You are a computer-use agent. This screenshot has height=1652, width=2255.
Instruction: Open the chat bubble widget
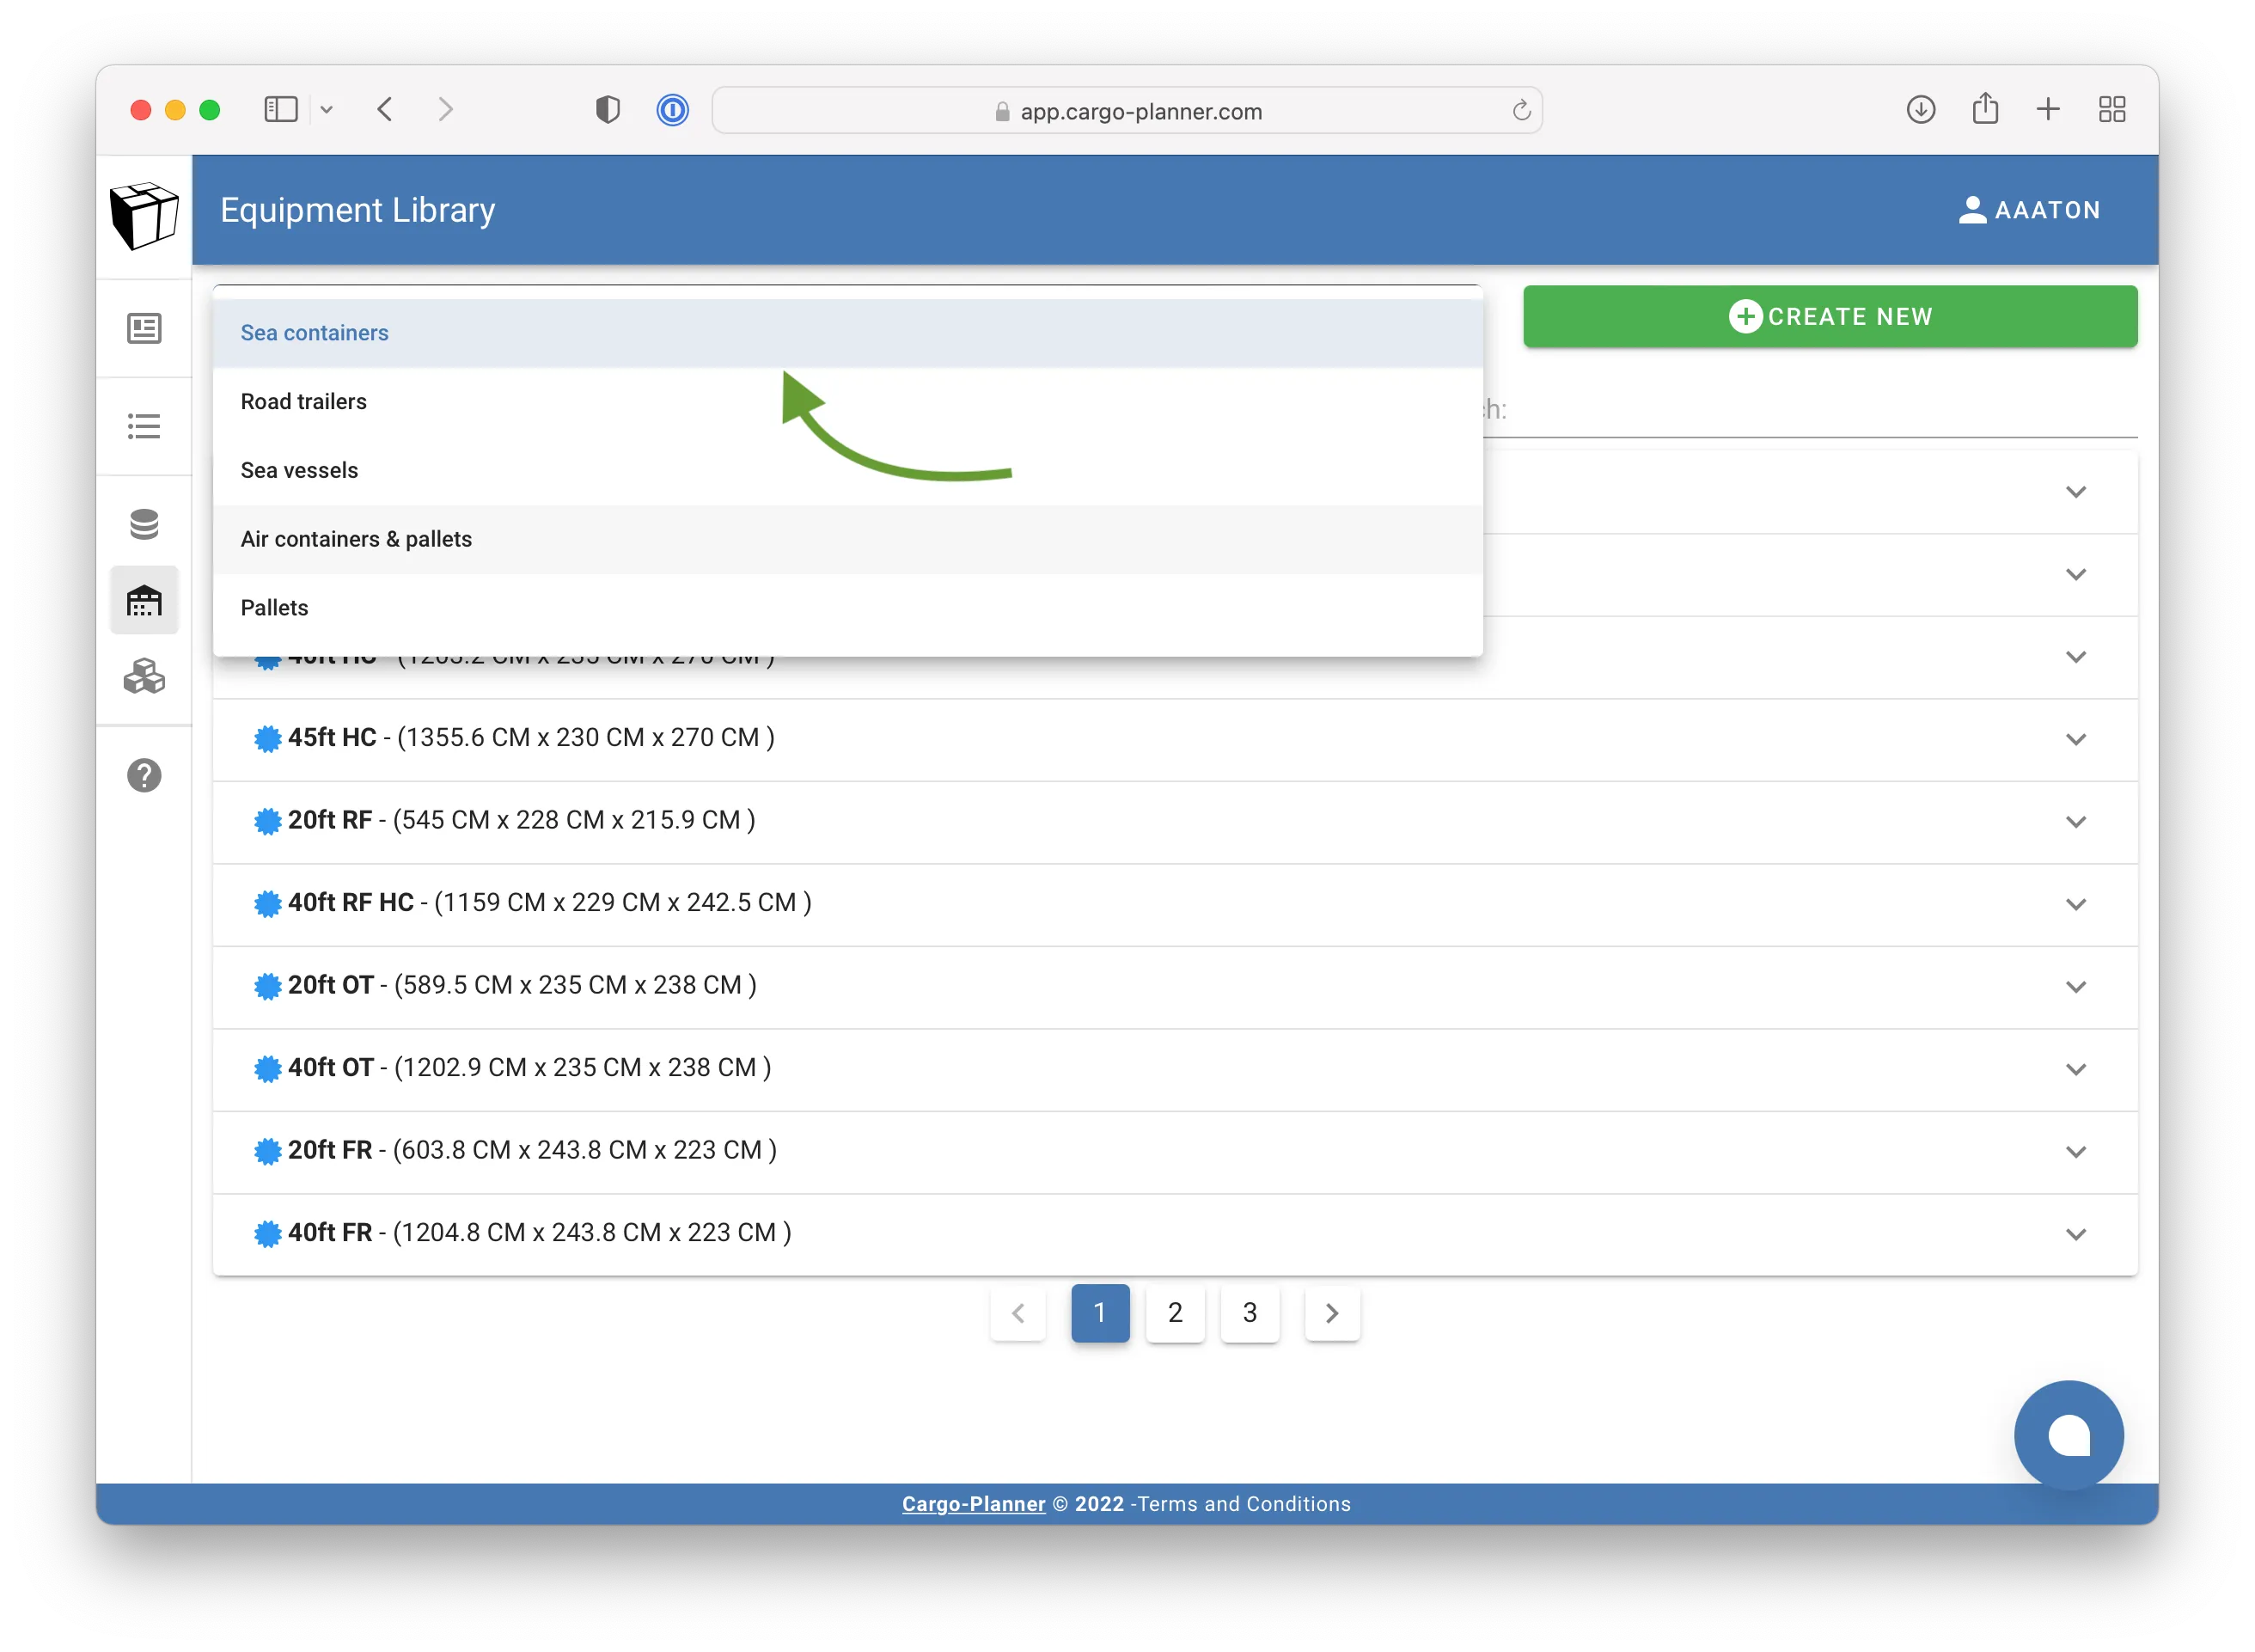pyautogui.click(x=2068, y=1435)
